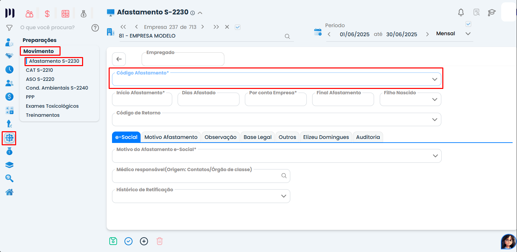Click the logo at top of the sidebar

pos(10,13)
